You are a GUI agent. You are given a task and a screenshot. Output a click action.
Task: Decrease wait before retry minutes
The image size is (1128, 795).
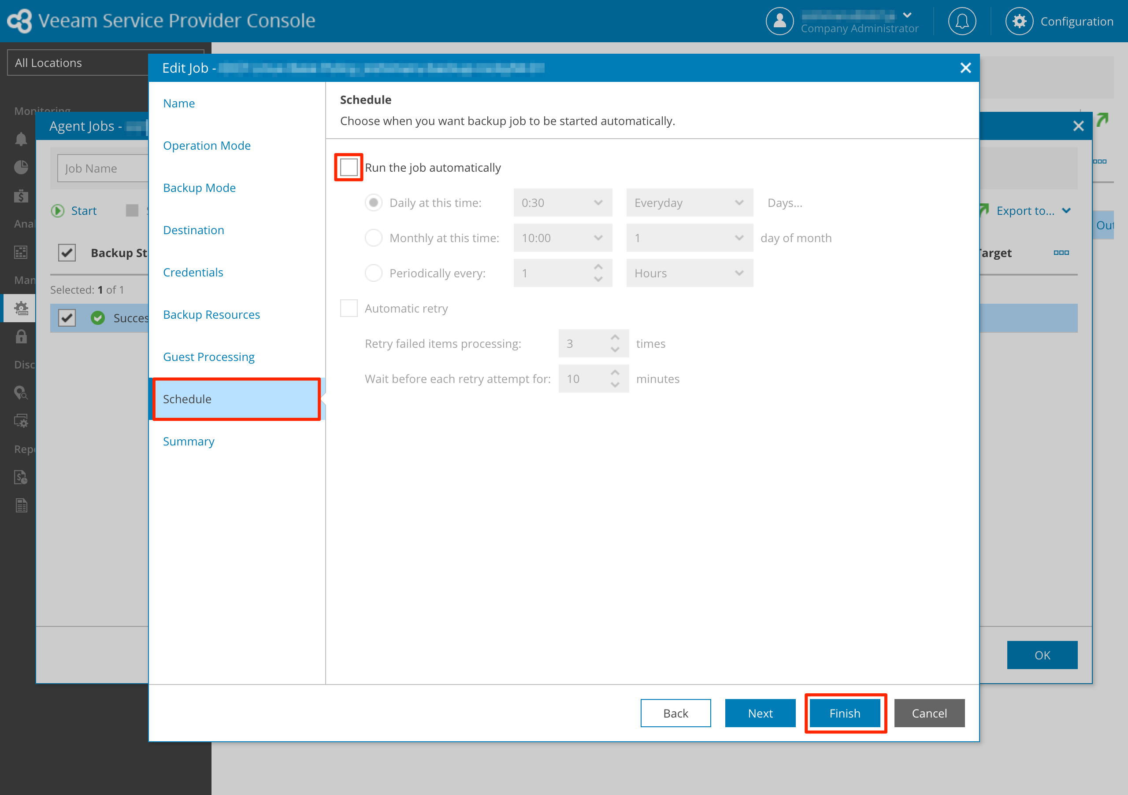[x=615, y=385]
